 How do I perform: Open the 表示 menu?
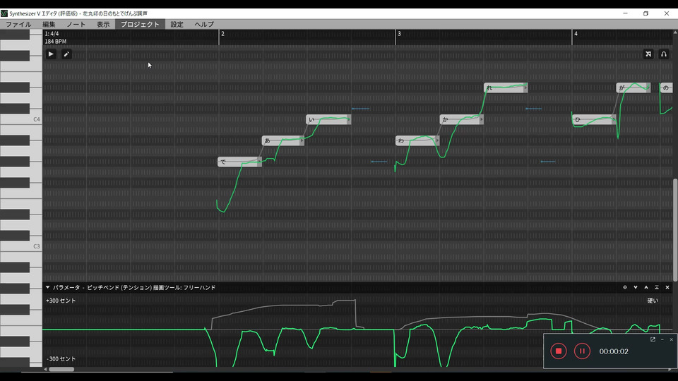pos(103,24)
